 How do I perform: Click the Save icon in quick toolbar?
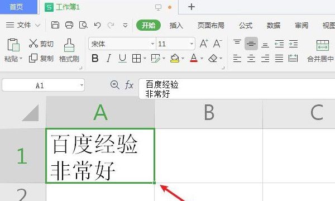(55, 25)
